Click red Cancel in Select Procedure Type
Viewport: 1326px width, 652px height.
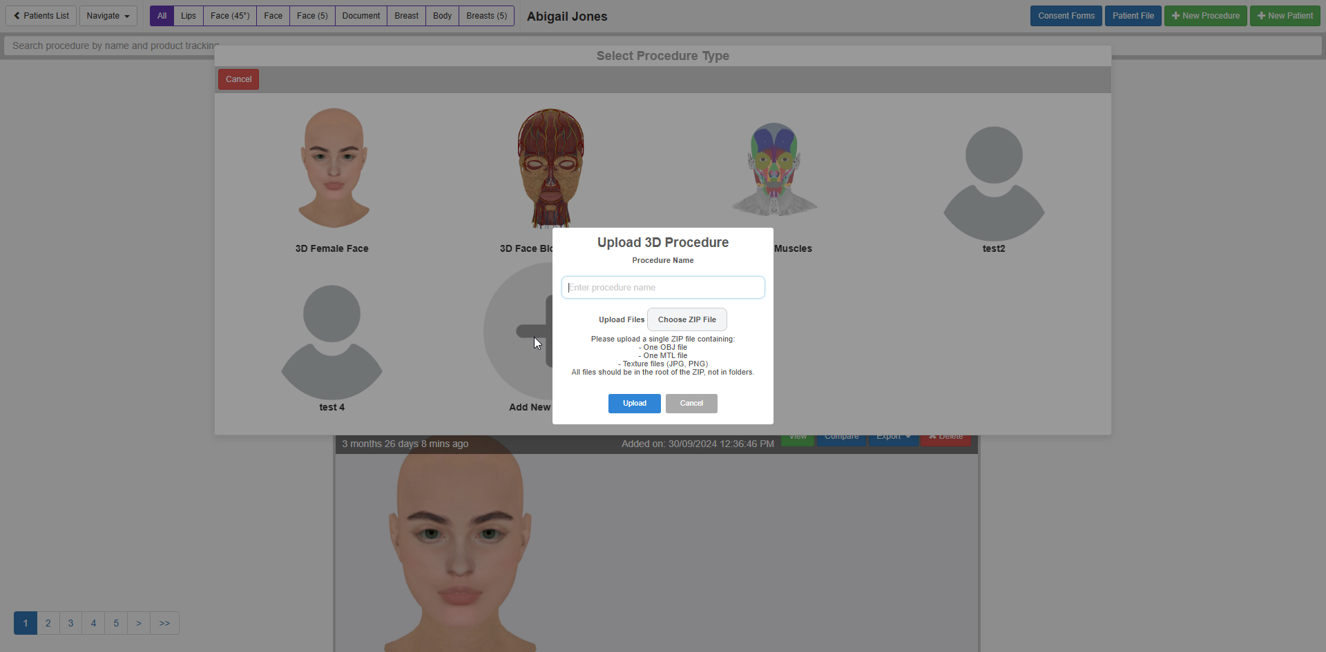(238, 79)
